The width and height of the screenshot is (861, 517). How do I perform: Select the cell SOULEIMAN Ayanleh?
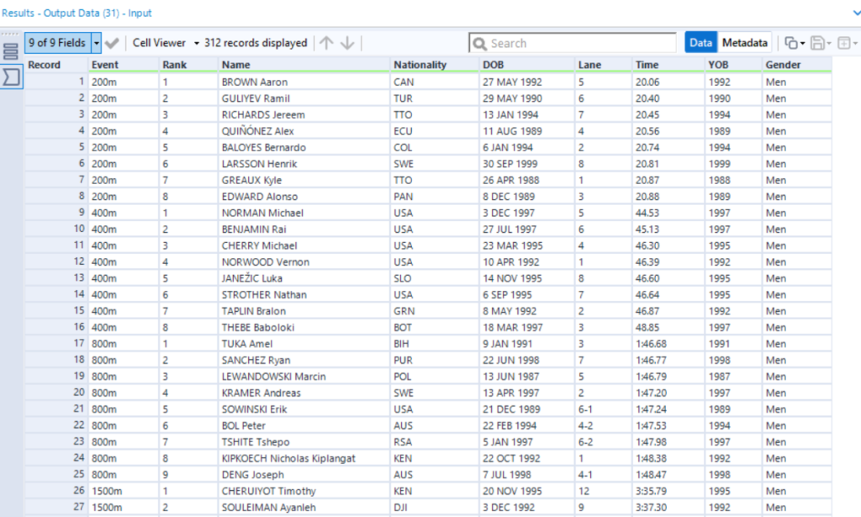304,508
